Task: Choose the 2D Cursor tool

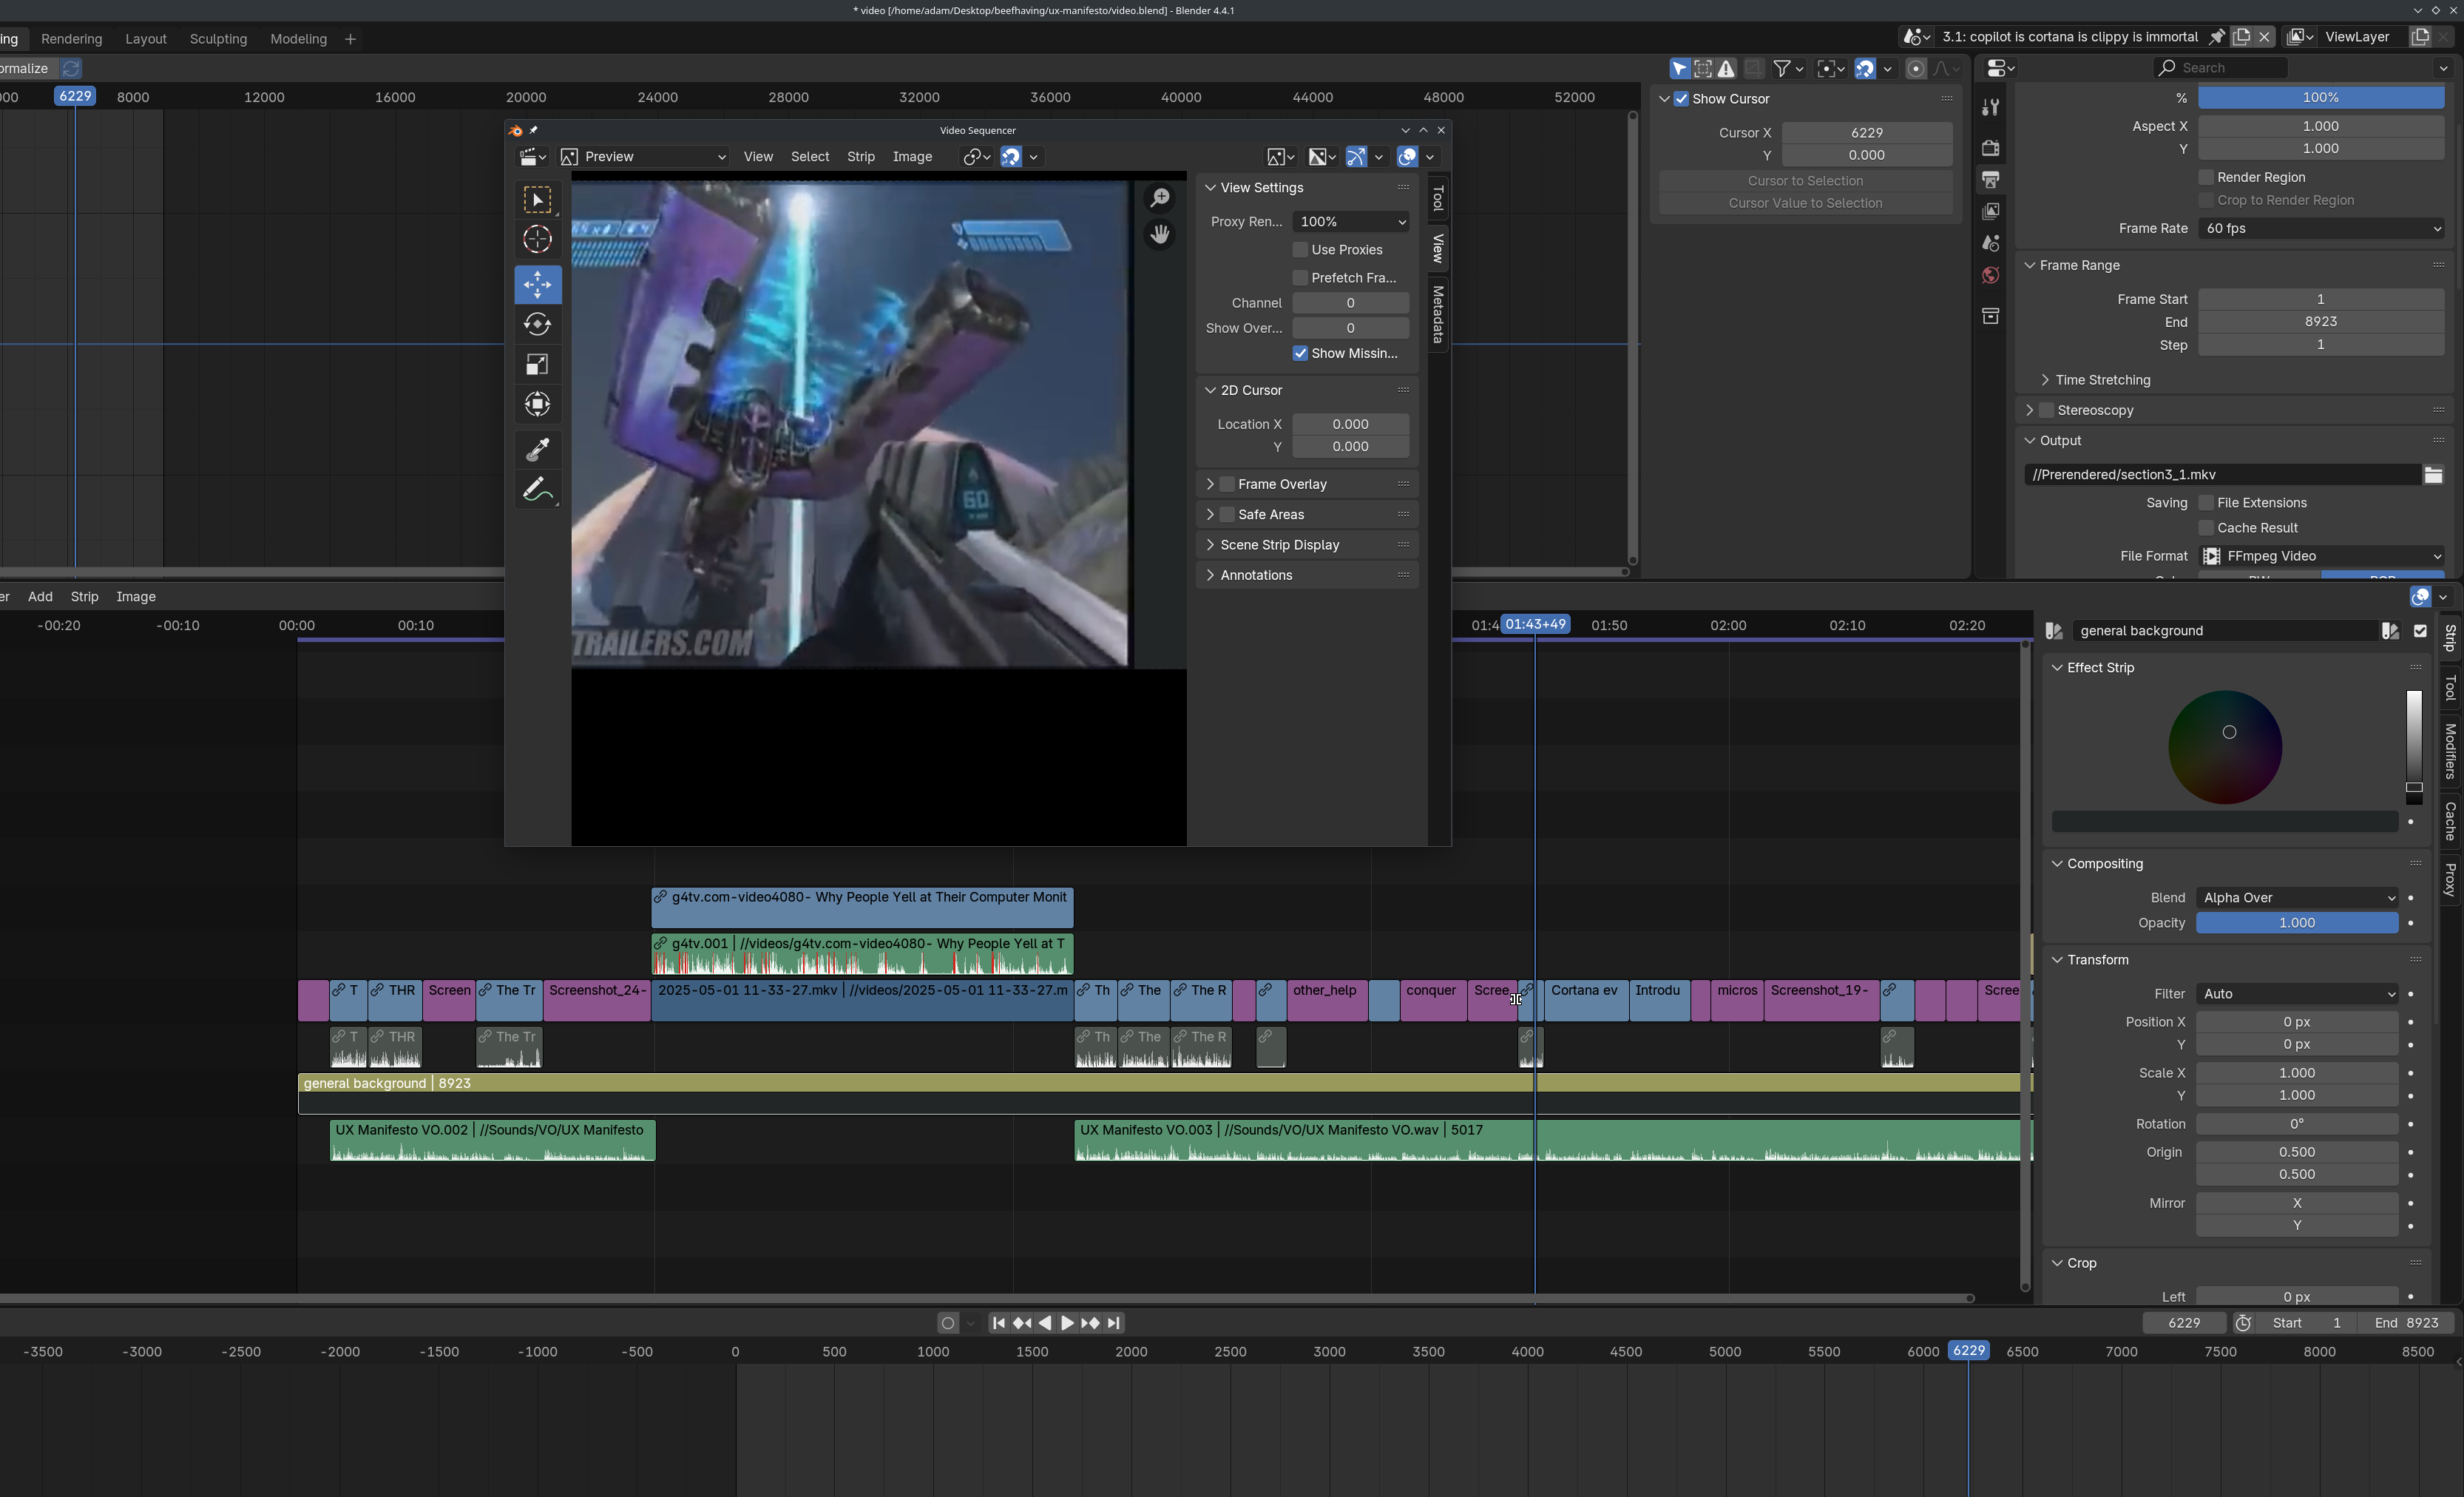Action: pos(538,240)
